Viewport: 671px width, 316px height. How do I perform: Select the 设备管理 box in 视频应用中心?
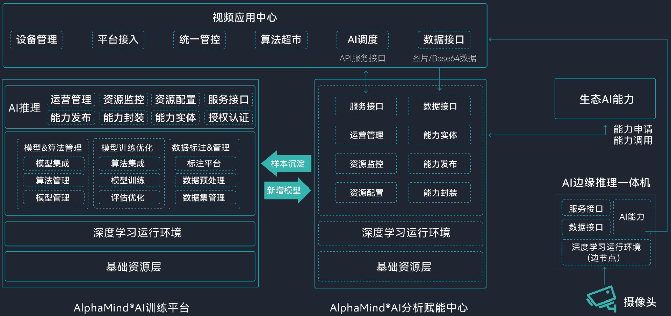tap(37, 40)
